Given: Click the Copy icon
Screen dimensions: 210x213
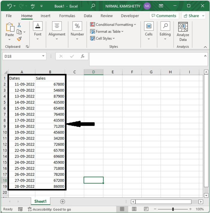Looking at the screenshot, I should (19, 32).
